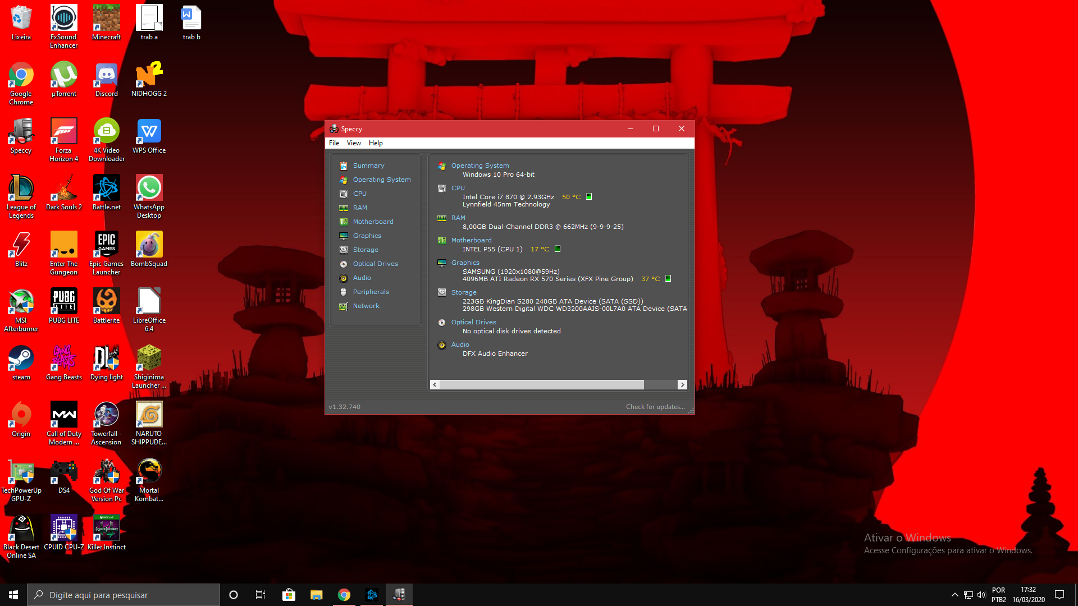The width and height of the screenshot is (1078, 606).
Task: Click horizontal scrollbar left arrow
Action: coord(435,384)
